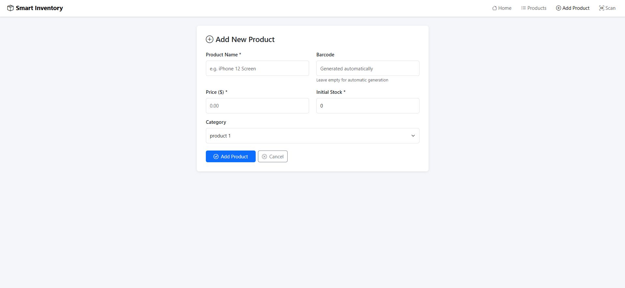Click into the Barcode input field
The image size is (625, 288).
coord(368,68)
